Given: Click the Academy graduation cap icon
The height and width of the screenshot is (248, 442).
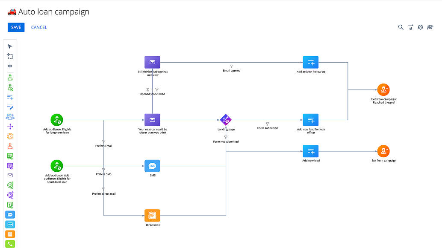Looking at the screenshot, I should pyautogui.click(x=430, y=27).
